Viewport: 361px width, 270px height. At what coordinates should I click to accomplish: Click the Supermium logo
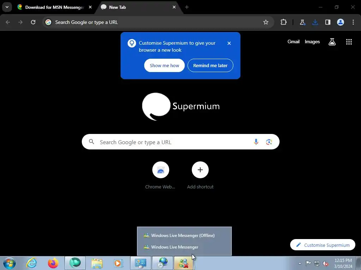click(x=181, y=106)
